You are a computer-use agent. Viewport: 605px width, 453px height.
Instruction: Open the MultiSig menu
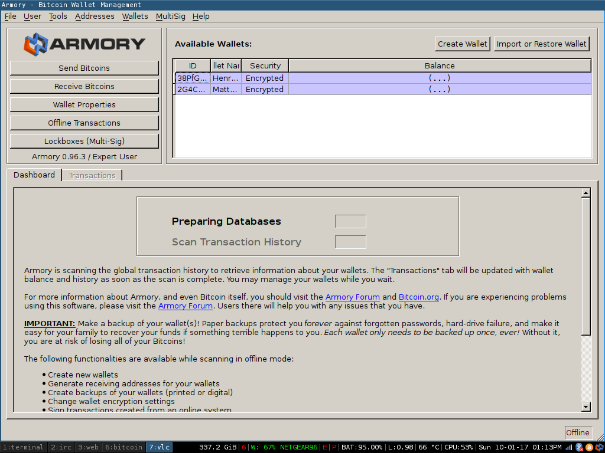click(171, 16)
